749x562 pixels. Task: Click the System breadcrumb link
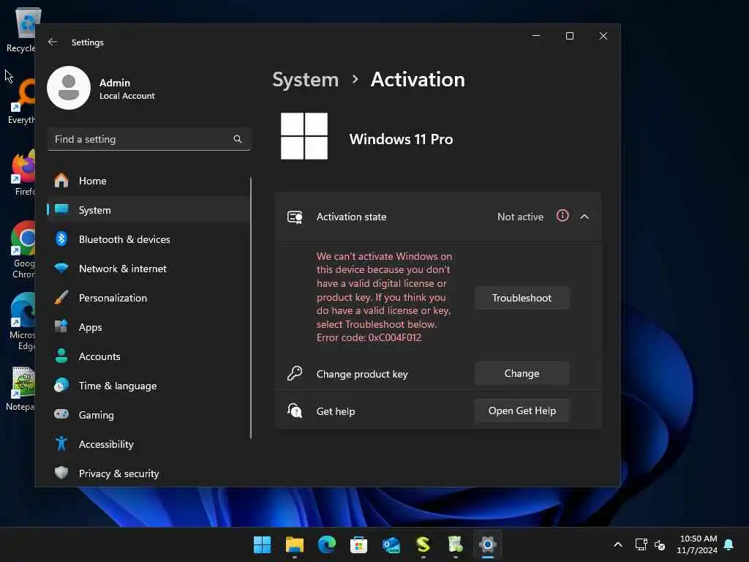[x=305, y=80]
